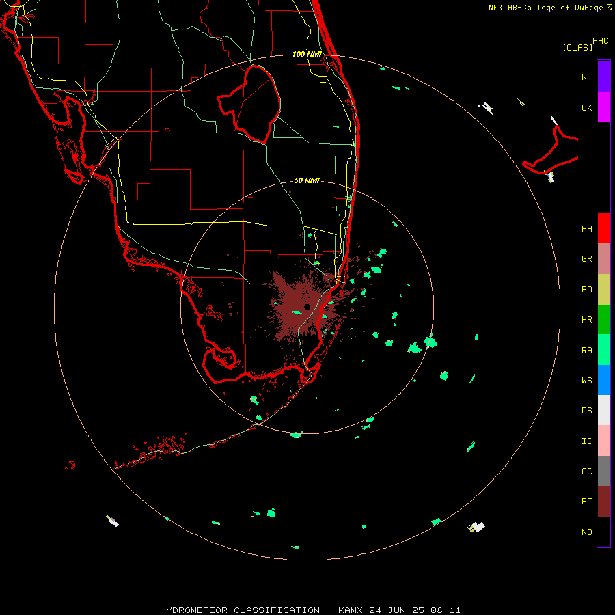Pick the RA light green legend swatch
615x615 pixels.
click(603, 350)
